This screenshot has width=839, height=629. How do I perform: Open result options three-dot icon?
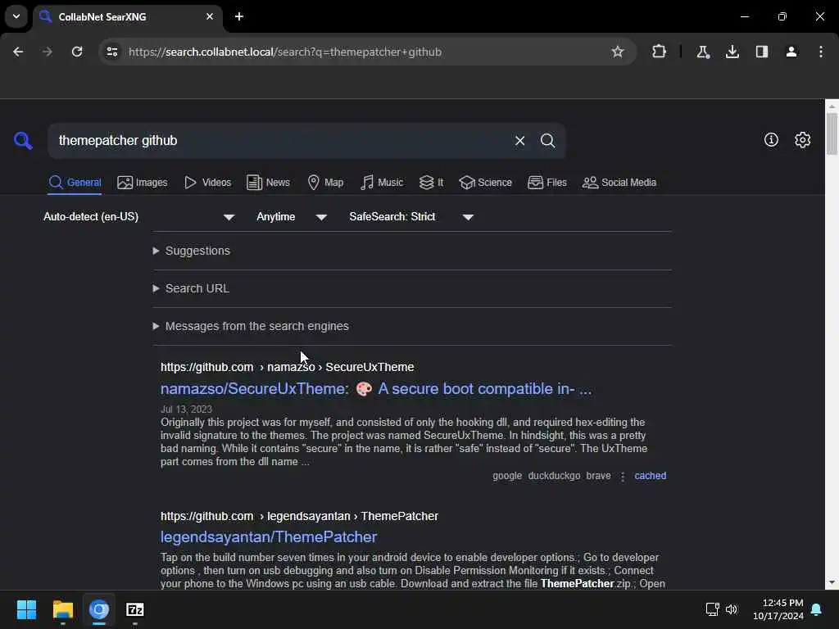click(623, 476)
